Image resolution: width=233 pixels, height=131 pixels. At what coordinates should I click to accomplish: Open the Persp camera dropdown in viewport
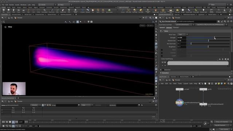[x=142, y=25]
